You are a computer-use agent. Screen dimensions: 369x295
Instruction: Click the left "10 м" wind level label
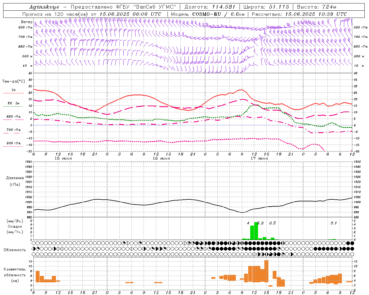click(28, 66)
